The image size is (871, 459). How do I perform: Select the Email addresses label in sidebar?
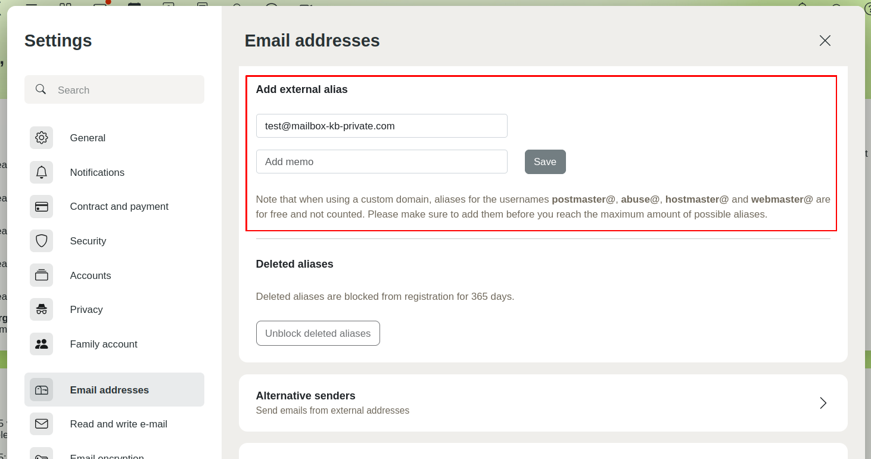pyautogui.click(x=110, y=390)
